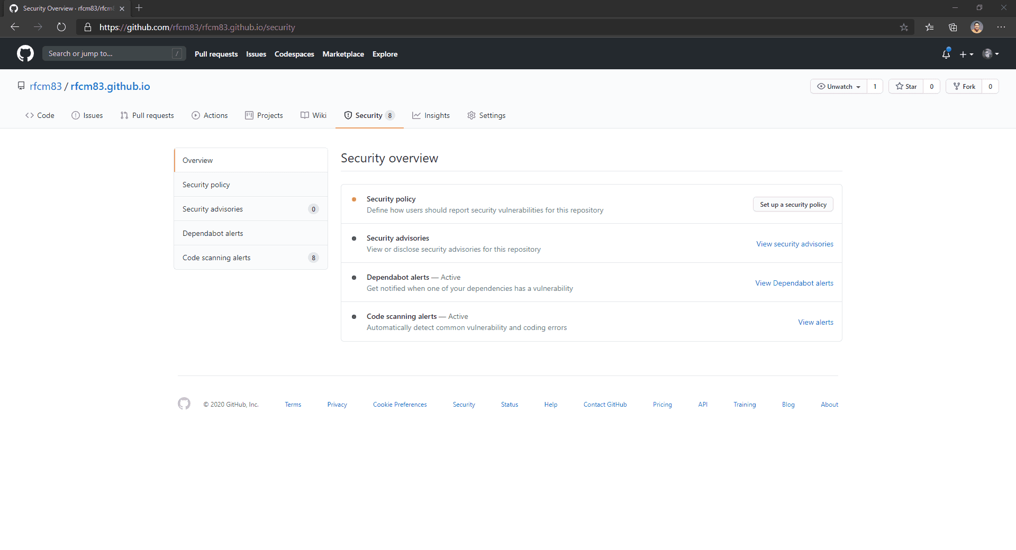
Task: Open the Training footer link
Action: pyautogui.click(x=745, y=405)
